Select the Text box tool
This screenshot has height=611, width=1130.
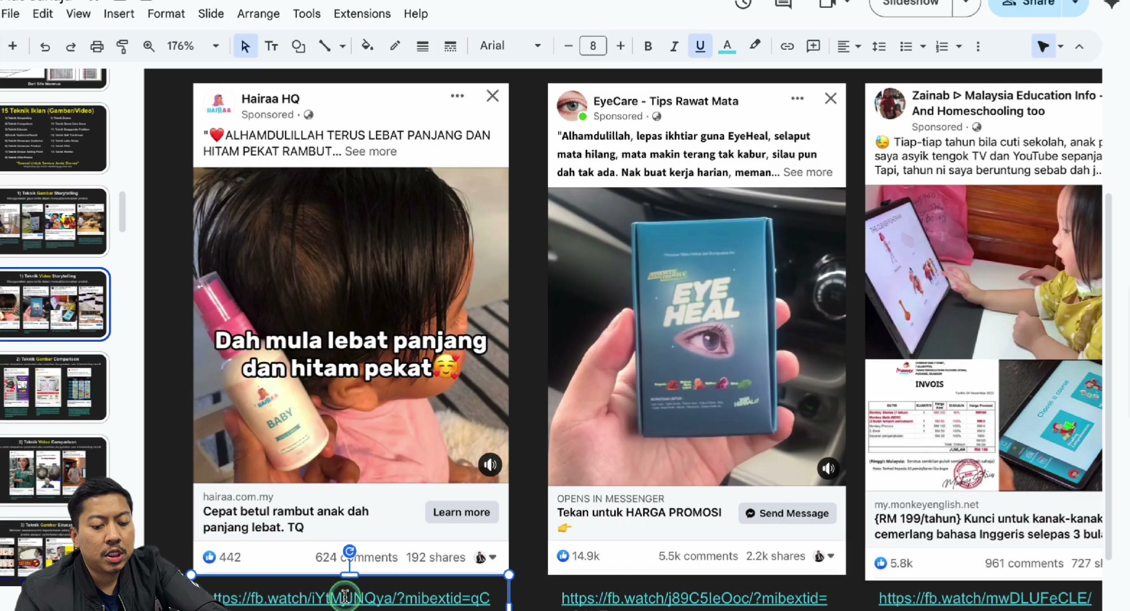pyautogui.click(x=271, y=46)
